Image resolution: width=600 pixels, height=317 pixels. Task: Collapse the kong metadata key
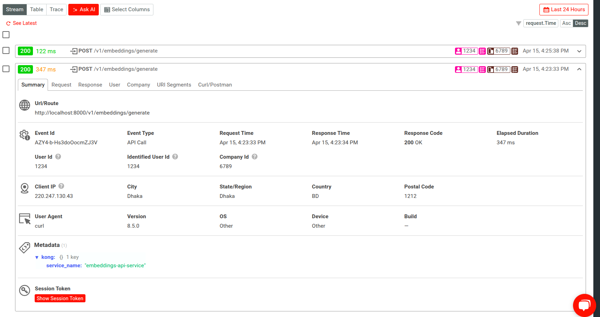click(x=37, y=257)
